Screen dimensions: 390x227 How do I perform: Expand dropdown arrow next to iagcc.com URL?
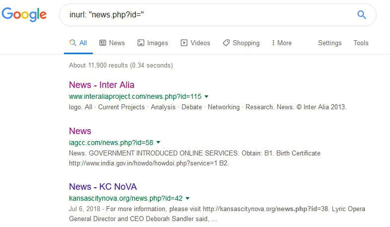158,143
